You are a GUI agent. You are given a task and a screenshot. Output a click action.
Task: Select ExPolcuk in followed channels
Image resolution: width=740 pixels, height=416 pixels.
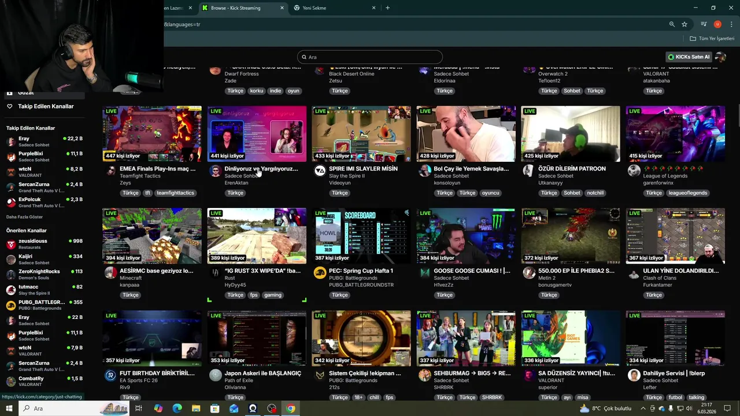43,202
